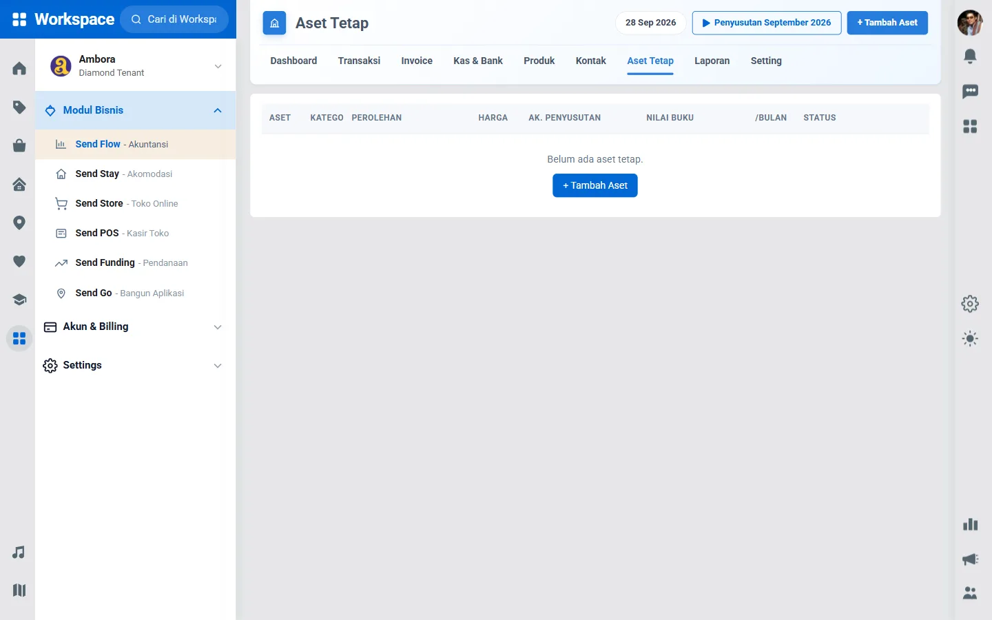This screenshot has width=992, height=620.
Task: Switch to the Kas & Bank tab
Action: 478,61
